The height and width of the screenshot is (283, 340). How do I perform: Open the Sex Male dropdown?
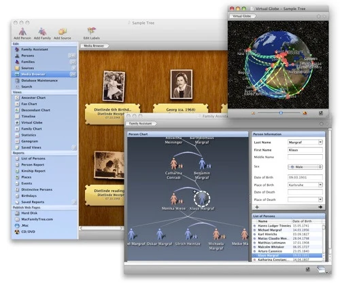tap(305, 167)
